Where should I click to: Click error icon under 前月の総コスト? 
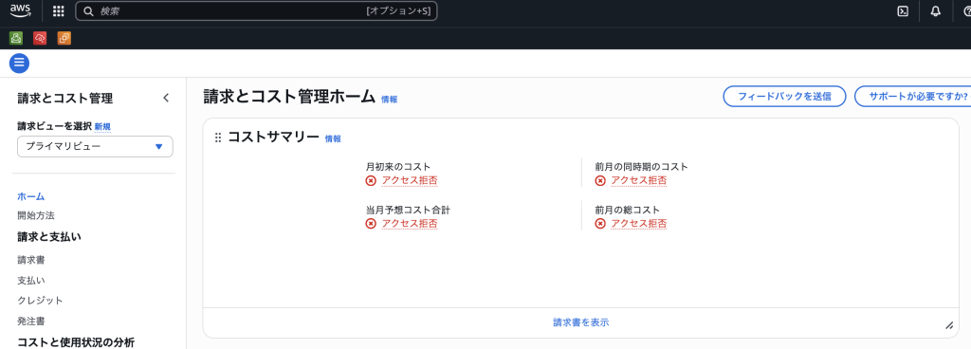tap(600, 224)
